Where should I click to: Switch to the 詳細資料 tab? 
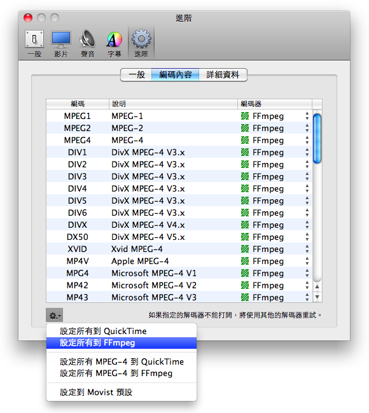pos(223,75)
